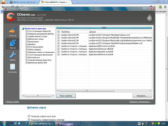Click the RU language indicator in tray

point(139,123)
